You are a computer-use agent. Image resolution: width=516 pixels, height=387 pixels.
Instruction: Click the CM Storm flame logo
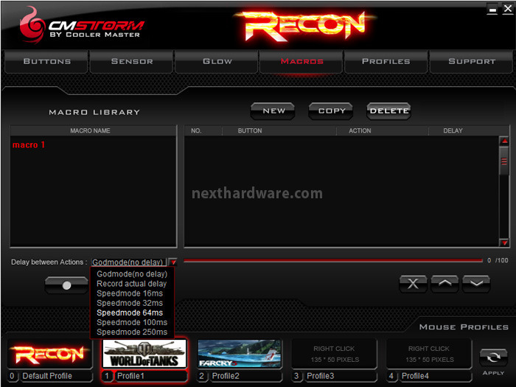31,26
